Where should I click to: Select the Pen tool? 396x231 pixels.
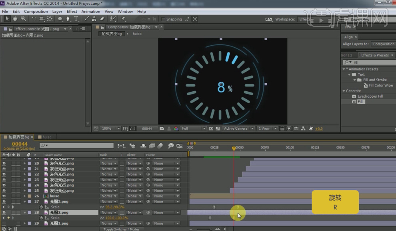pos(68,19)
